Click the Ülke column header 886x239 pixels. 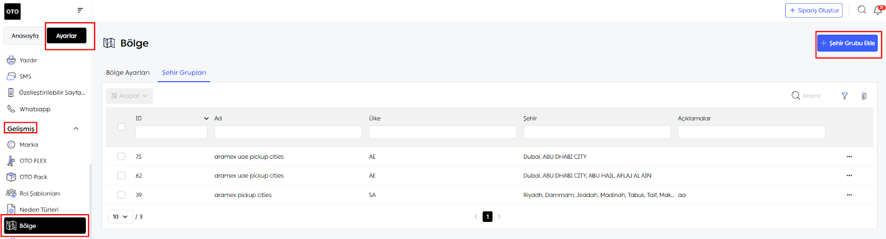pyautogui.click(x=375, y=118)
